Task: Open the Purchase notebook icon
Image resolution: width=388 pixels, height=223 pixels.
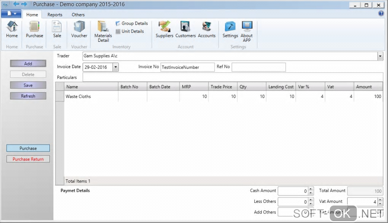Action: coord(34,29)
